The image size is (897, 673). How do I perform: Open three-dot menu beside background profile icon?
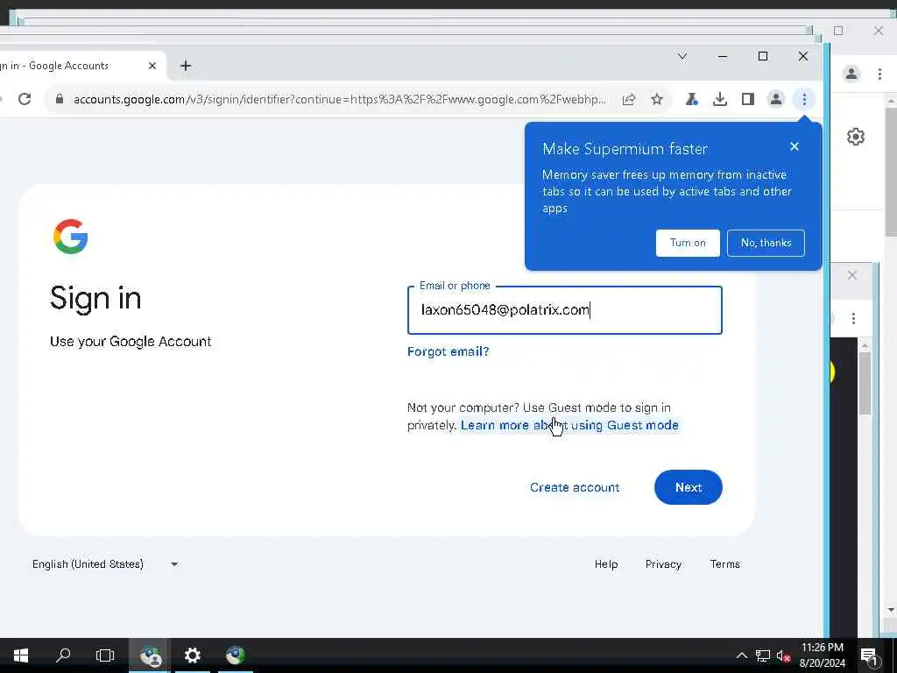879,74
